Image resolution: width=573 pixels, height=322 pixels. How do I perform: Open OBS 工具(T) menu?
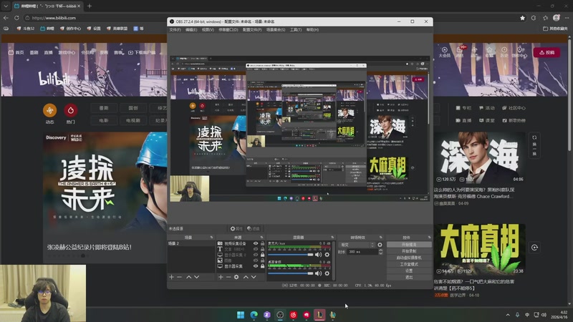pos(296,29)
